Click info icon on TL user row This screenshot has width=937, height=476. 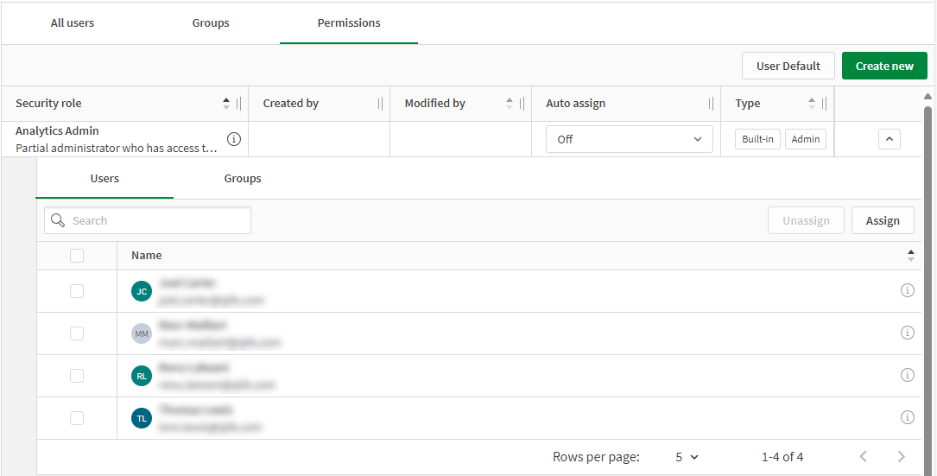(907, 417)
